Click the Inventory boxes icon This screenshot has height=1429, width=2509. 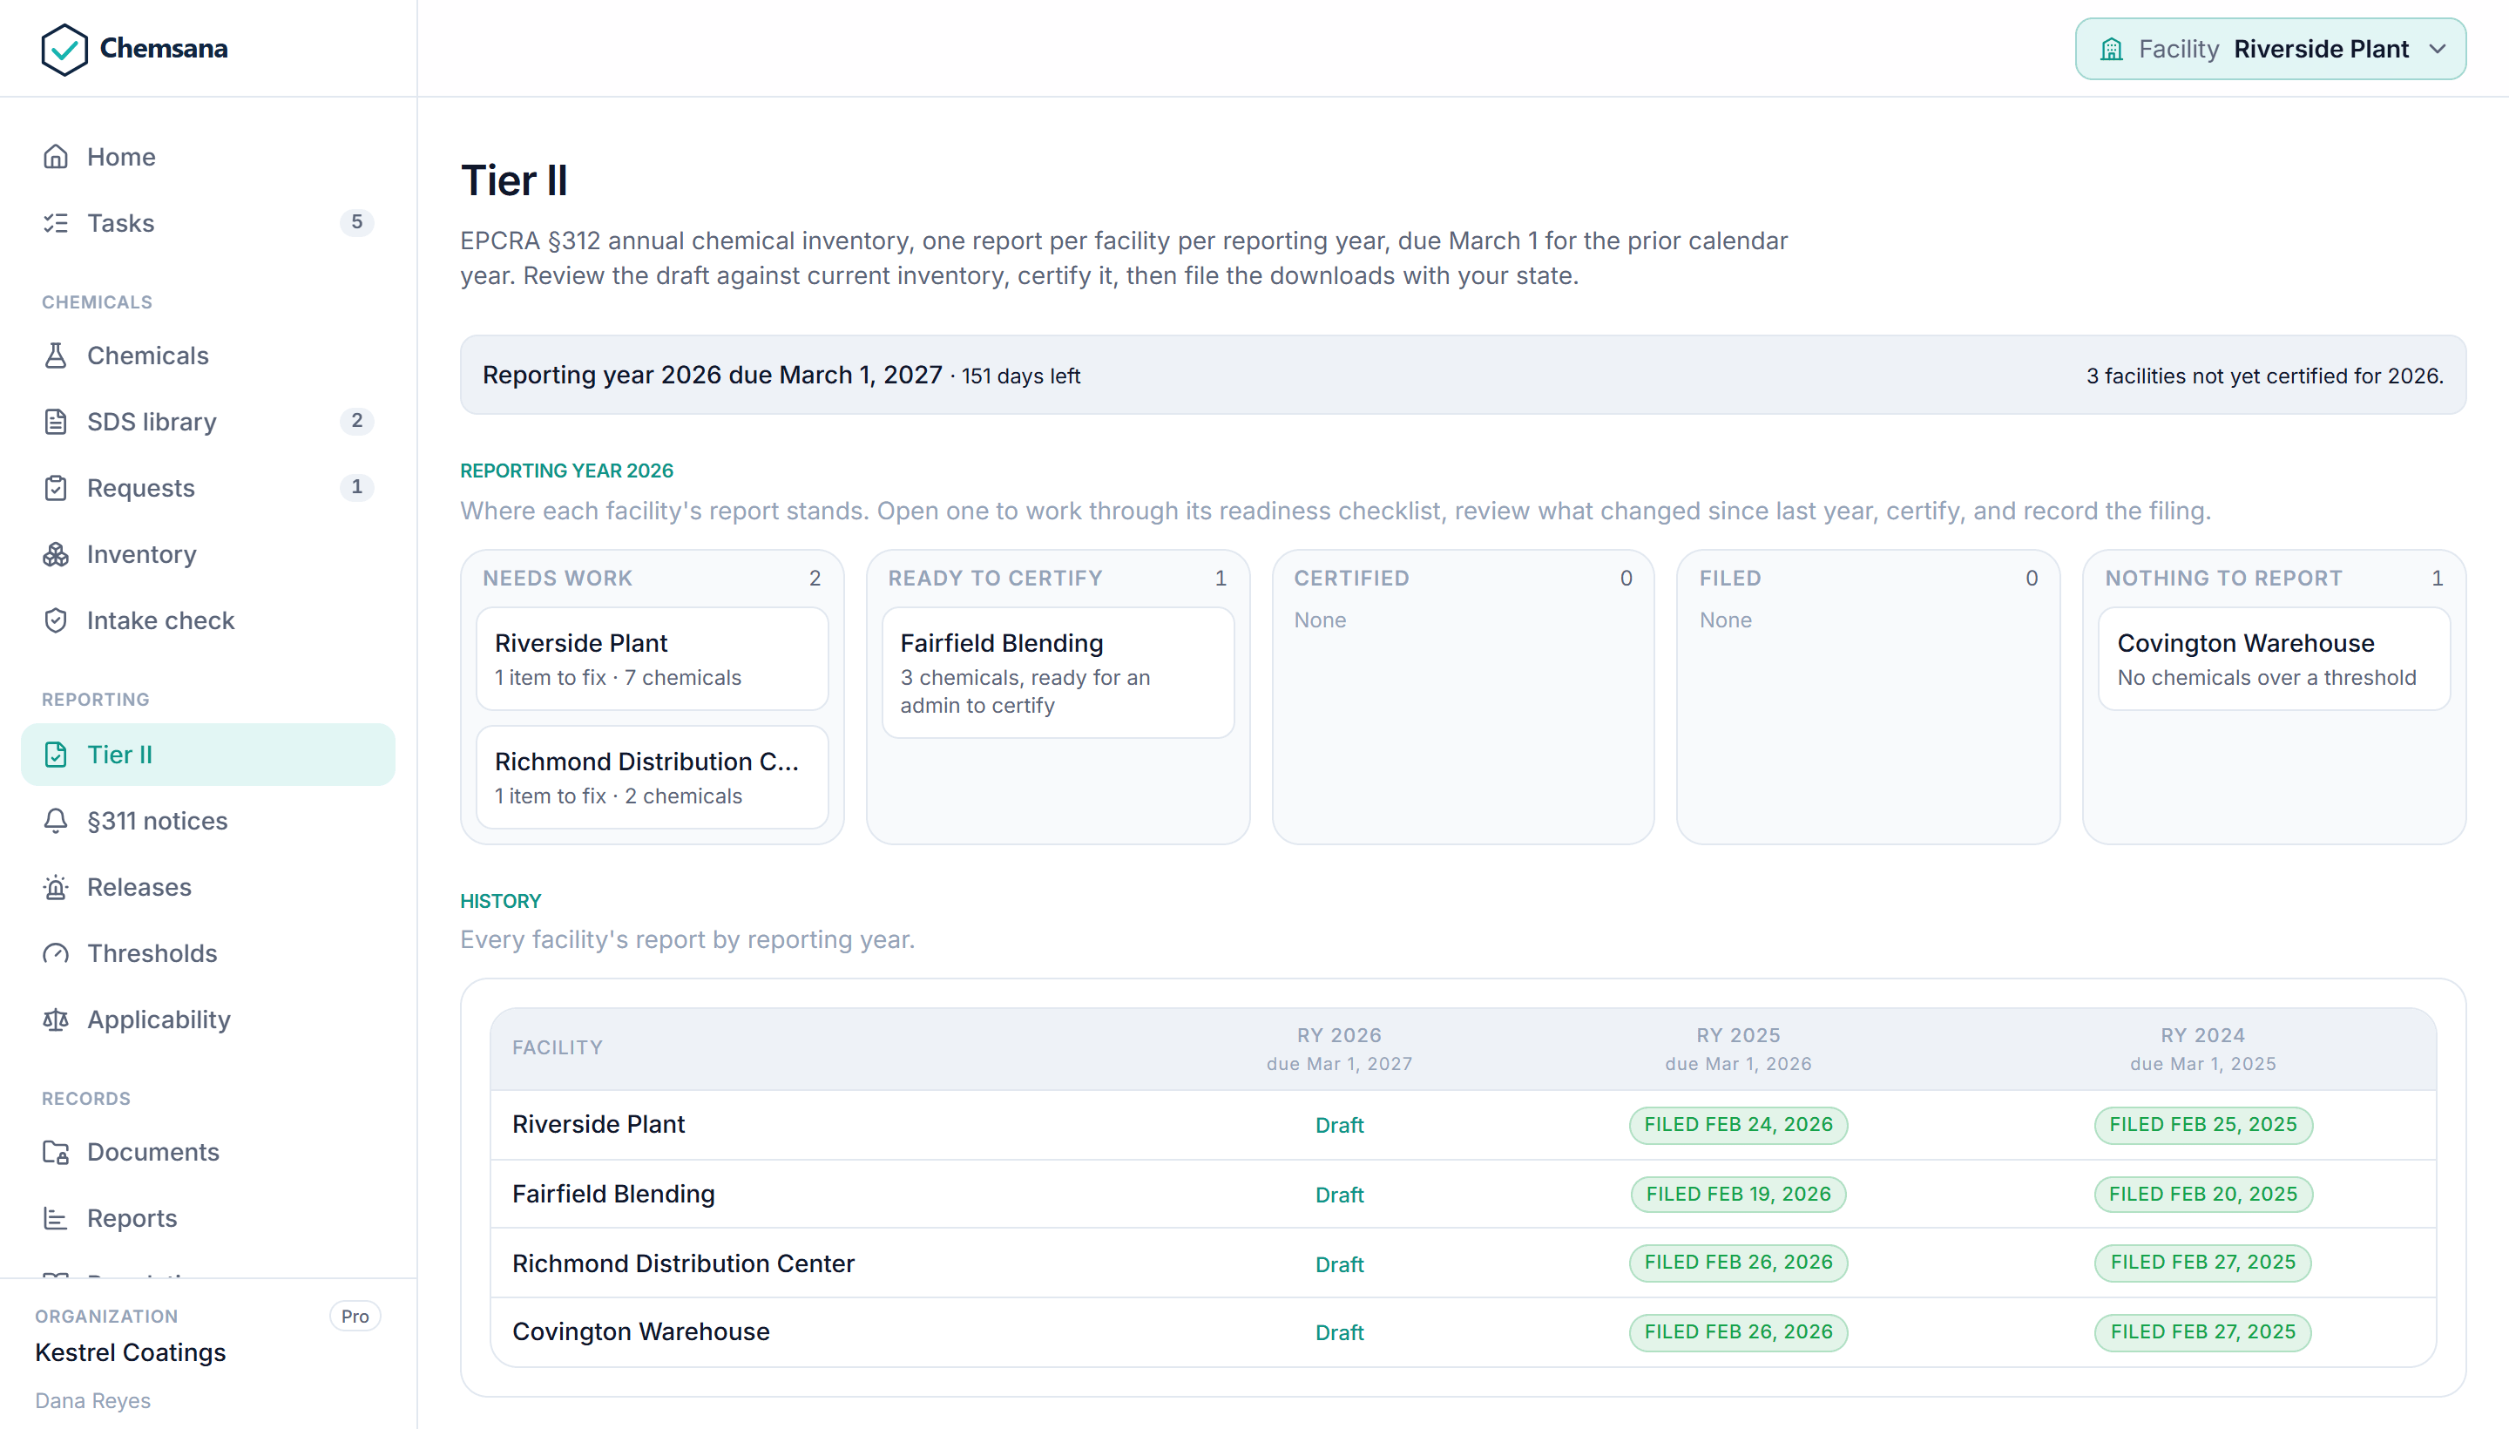tap(56, 554)
